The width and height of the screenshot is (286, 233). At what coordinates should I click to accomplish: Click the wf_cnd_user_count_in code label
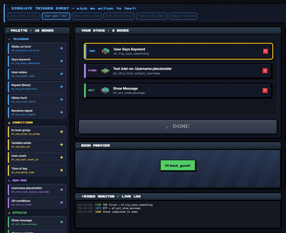(25, 160)
